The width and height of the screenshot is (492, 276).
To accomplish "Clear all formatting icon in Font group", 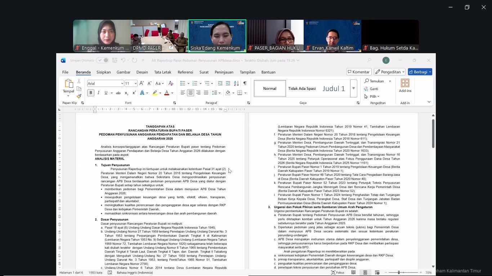I will click(x=171, y=83).
